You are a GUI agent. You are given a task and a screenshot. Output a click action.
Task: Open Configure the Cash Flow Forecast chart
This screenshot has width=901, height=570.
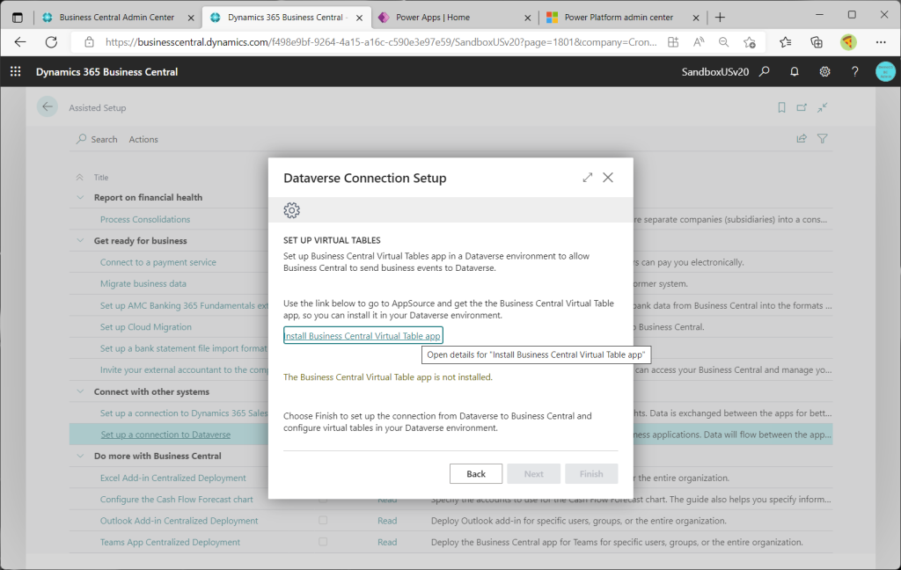[x=176, y=500]
